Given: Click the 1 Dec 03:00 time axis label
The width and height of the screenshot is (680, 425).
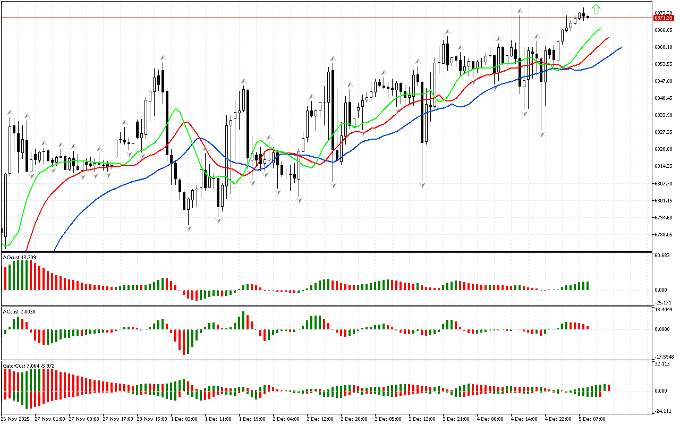Looking at the screenshot, I should [x=184, y=419].
